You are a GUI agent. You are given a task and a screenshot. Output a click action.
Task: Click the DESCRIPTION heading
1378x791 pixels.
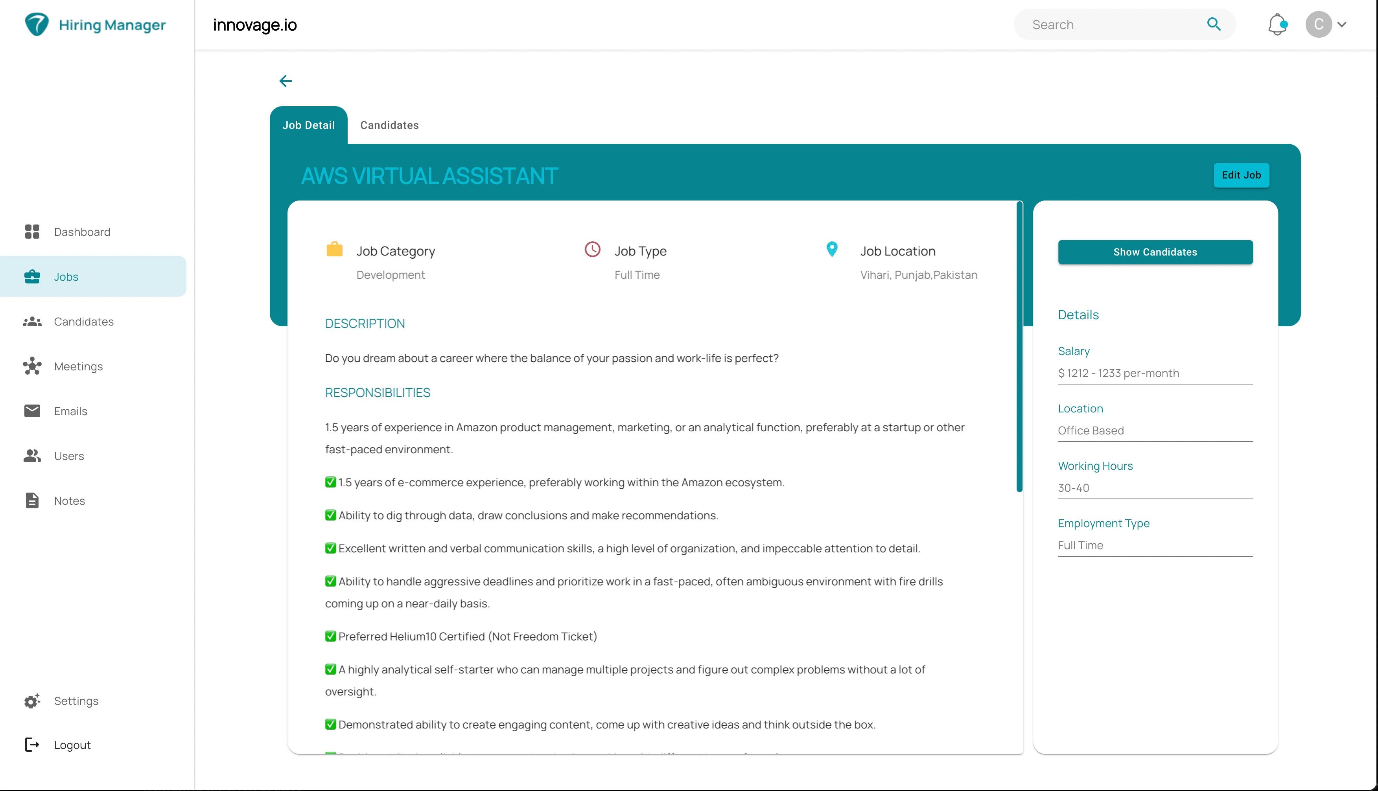365,323
